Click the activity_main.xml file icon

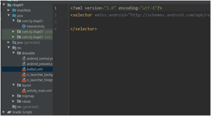pyautogui.click(x=24, y=91)
